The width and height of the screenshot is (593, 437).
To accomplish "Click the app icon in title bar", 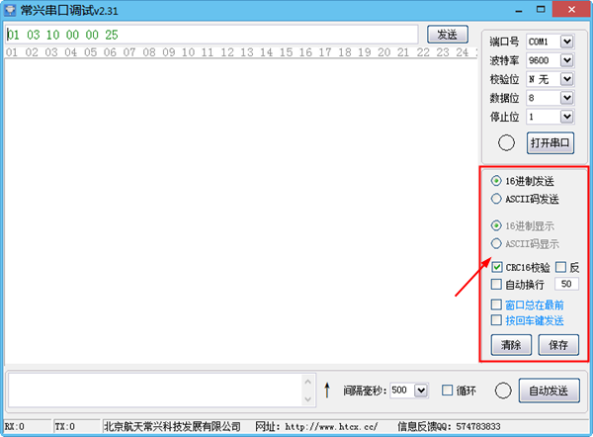I will coord(10,10).
